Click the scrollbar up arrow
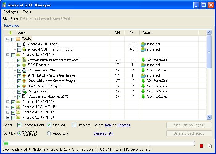This screenshot has width=216, height=154. coord(209,32)
